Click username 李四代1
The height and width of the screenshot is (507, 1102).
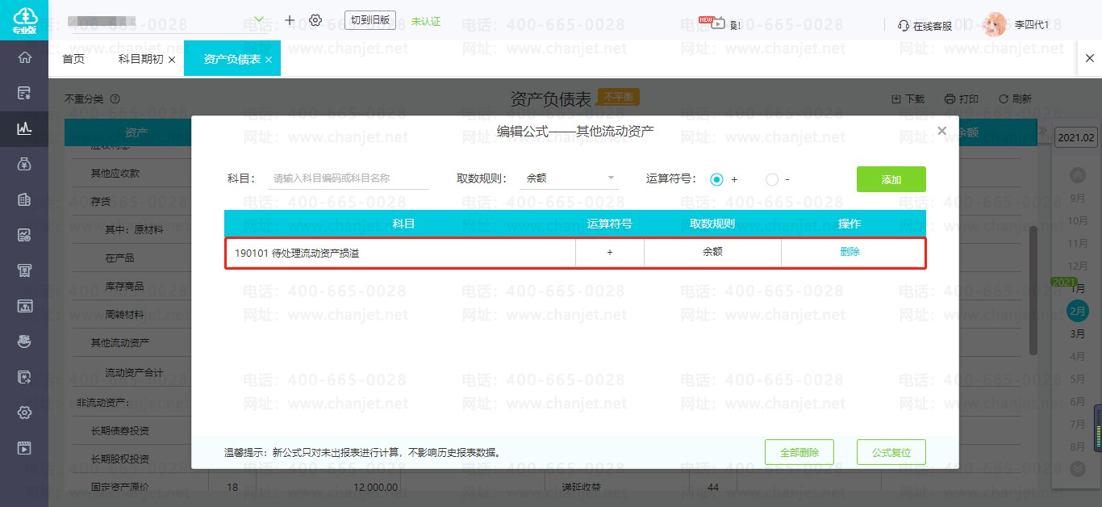click(1031, 25)
